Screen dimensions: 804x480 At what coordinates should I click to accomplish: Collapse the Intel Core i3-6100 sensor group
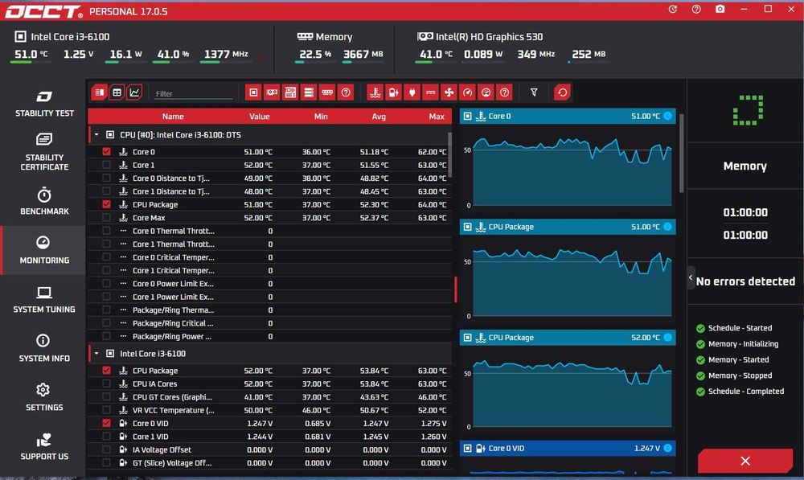pos(96,353)
